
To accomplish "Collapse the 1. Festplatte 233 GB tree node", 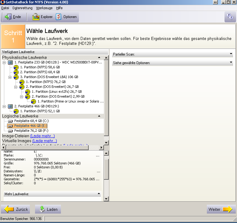I will click(x=4, y=62).
